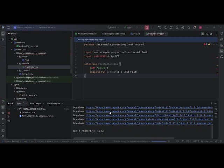Viewport: 224px width, 168px height.
Task: Open toolbar more actions next to stop button
Action: pyautogui.click(x=152, y=28)
